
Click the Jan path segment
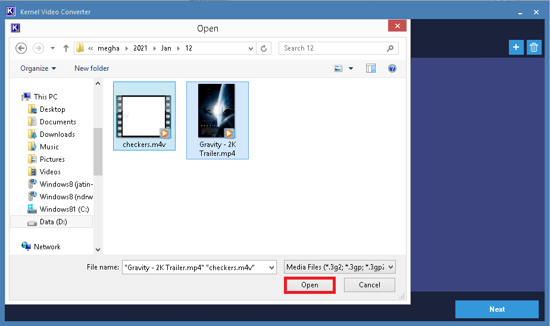tap(166, 48)
